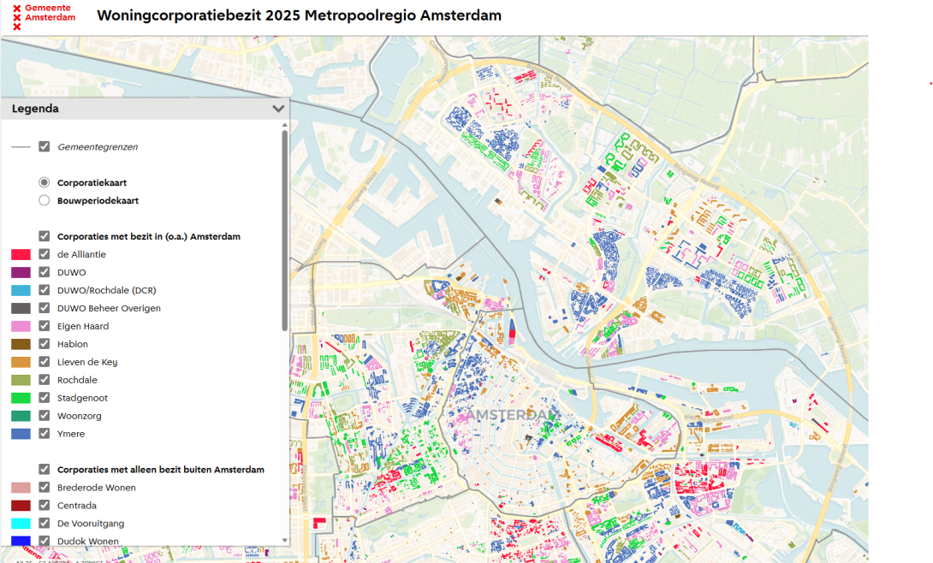Uncheck Woonzorg in the legend
The height and width of the screenshot is (563, 933).
pos(44,416)
